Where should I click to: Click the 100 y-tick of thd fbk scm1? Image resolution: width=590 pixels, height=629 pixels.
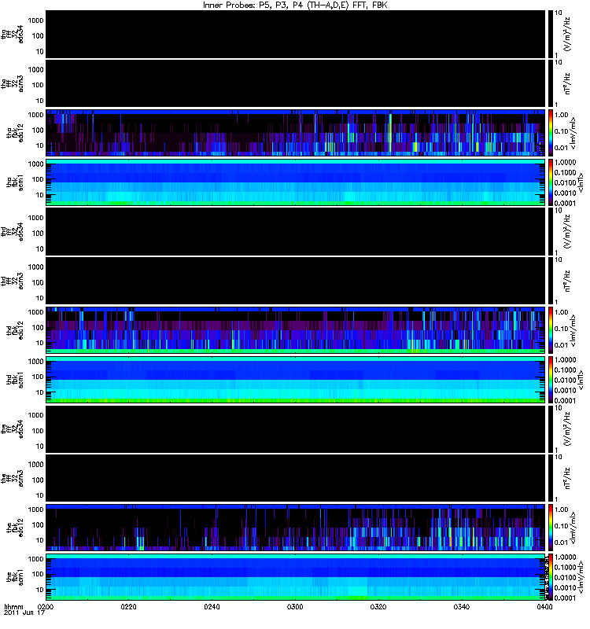coord(38,377)
